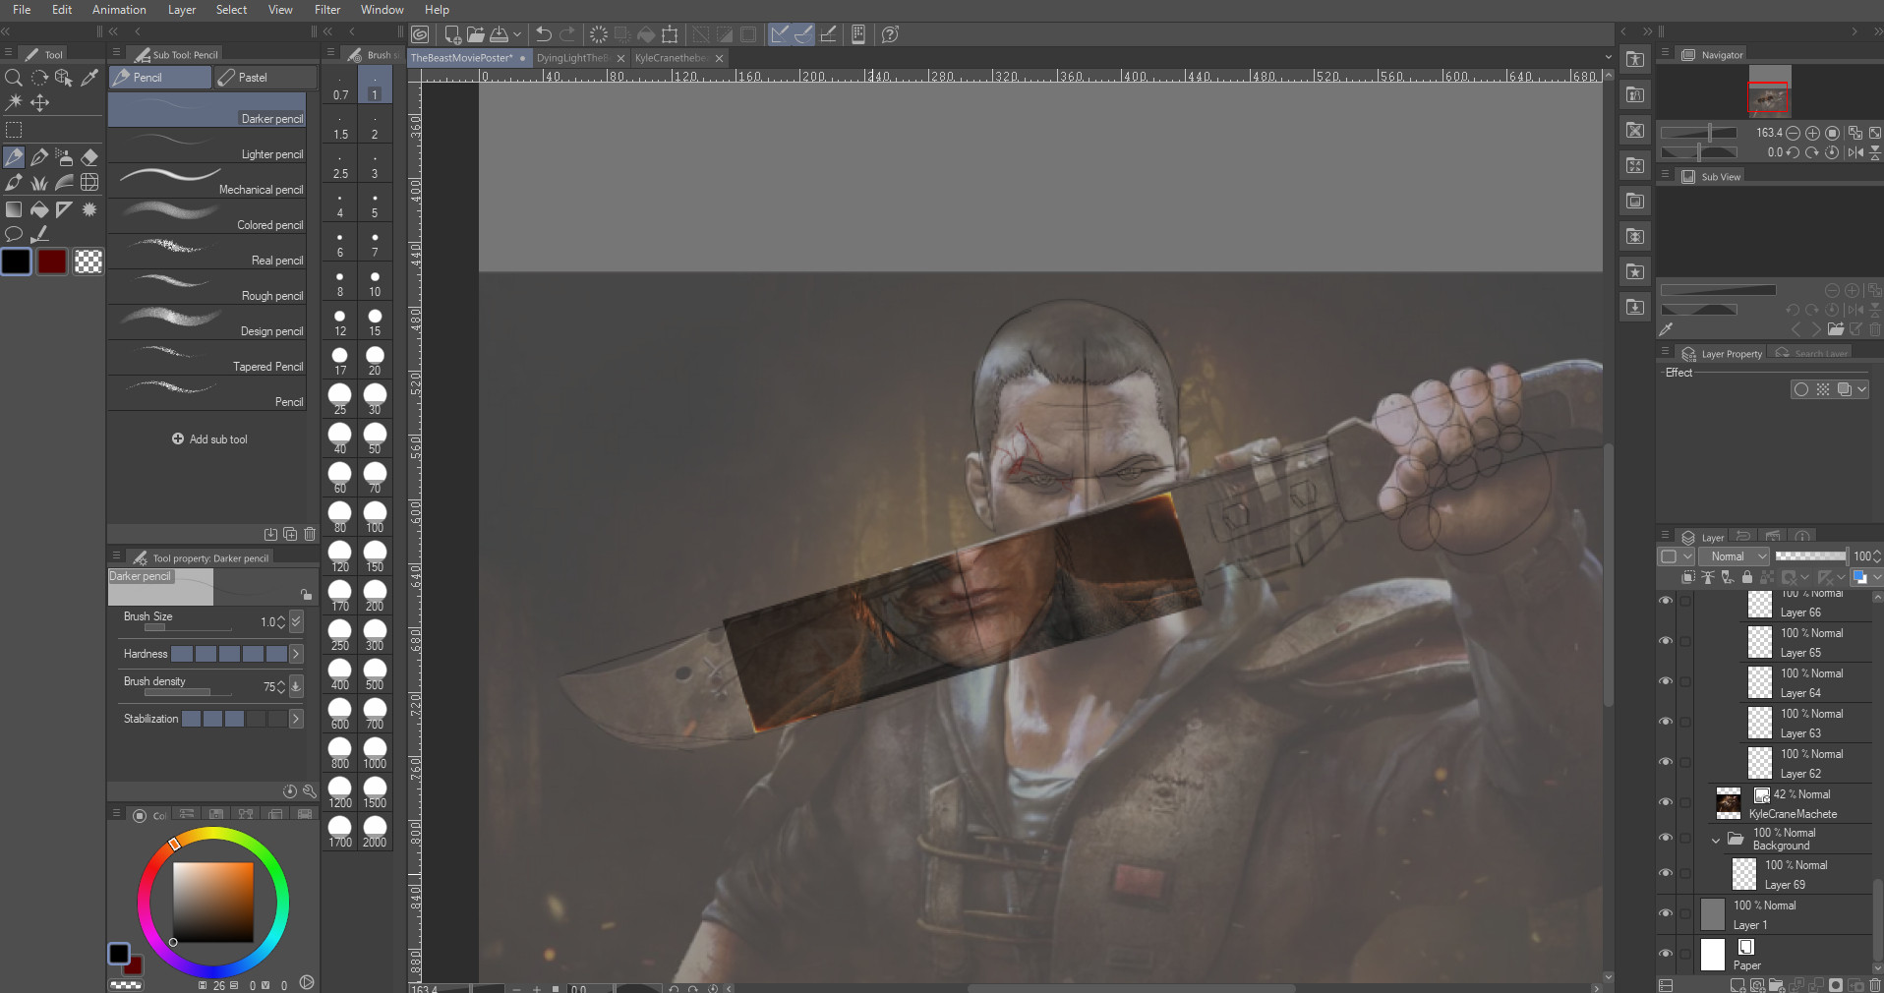Select the transparent color swatch
Screen dimensions: 1884x993
click(88, 262)
